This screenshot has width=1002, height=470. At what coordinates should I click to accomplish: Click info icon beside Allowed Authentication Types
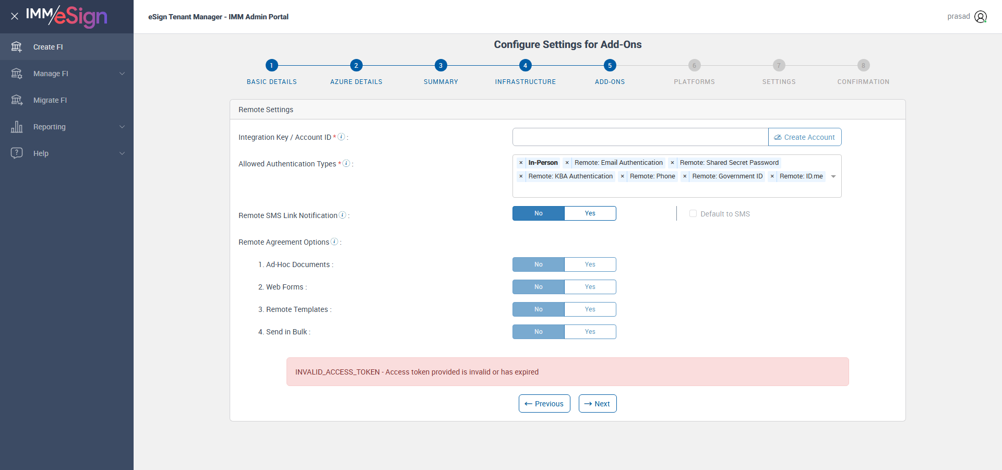(x=346, y=163)
